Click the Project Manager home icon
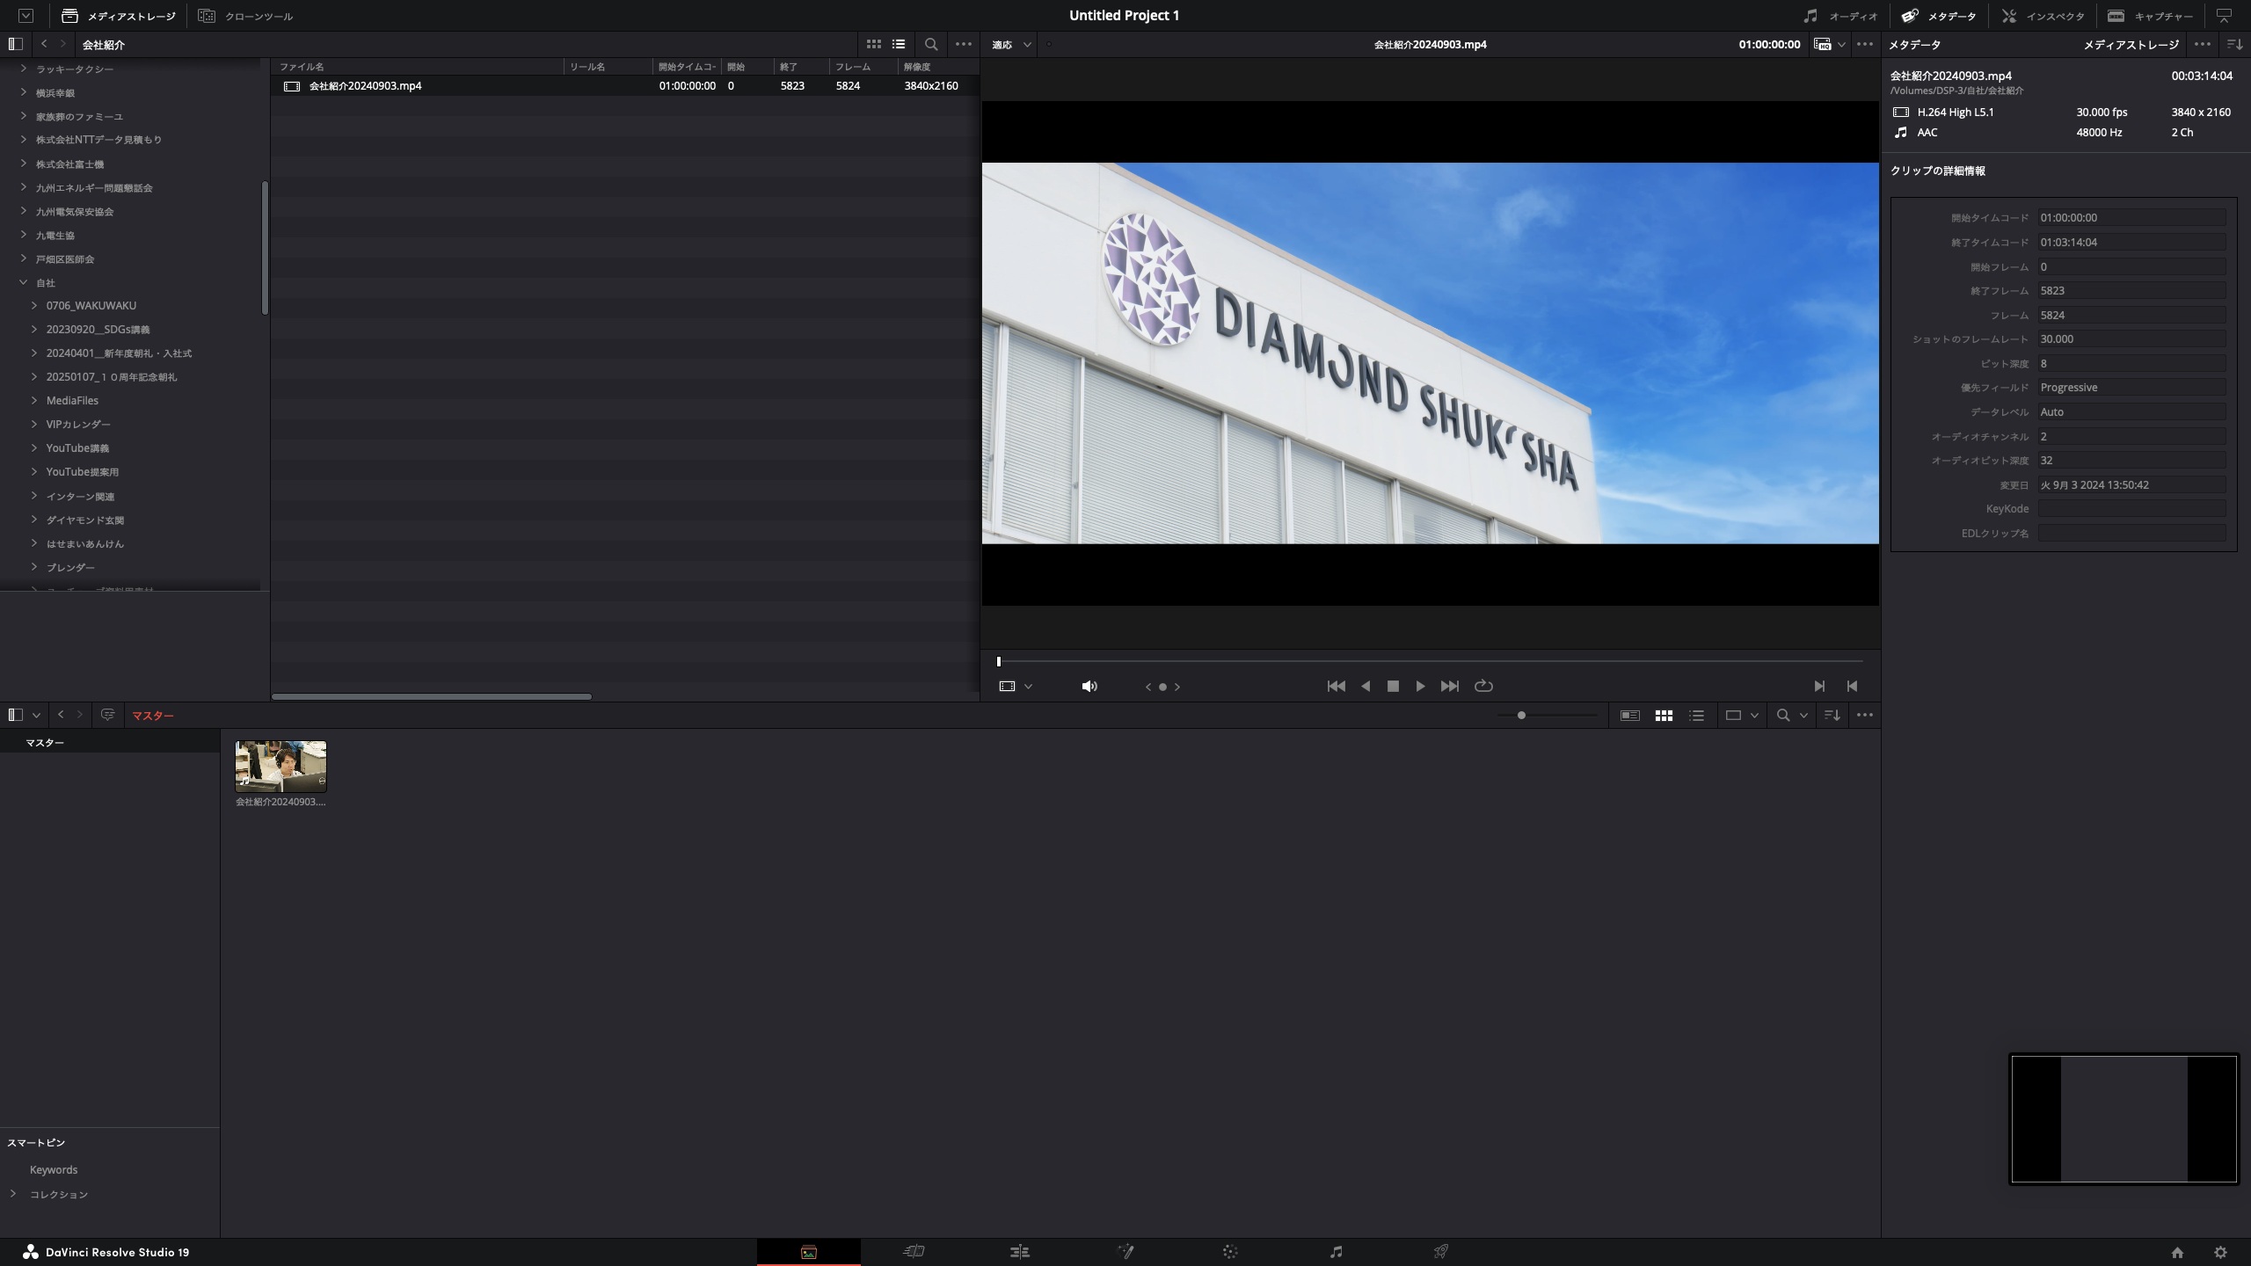 click(2177, 1252)
